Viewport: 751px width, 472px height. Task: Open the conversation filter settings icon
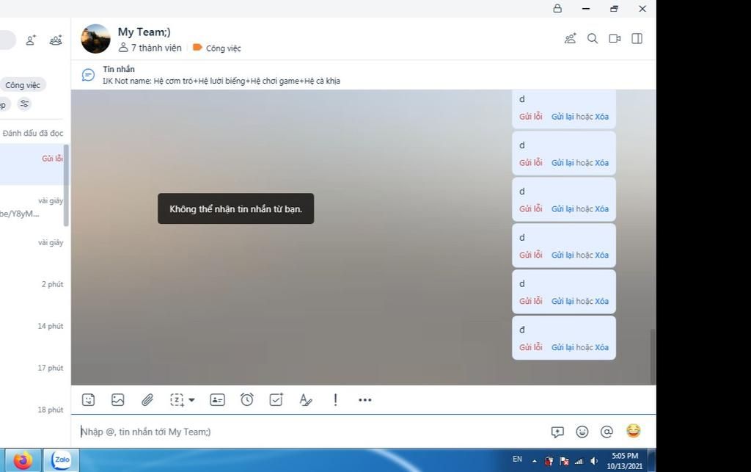pos(24,104)
